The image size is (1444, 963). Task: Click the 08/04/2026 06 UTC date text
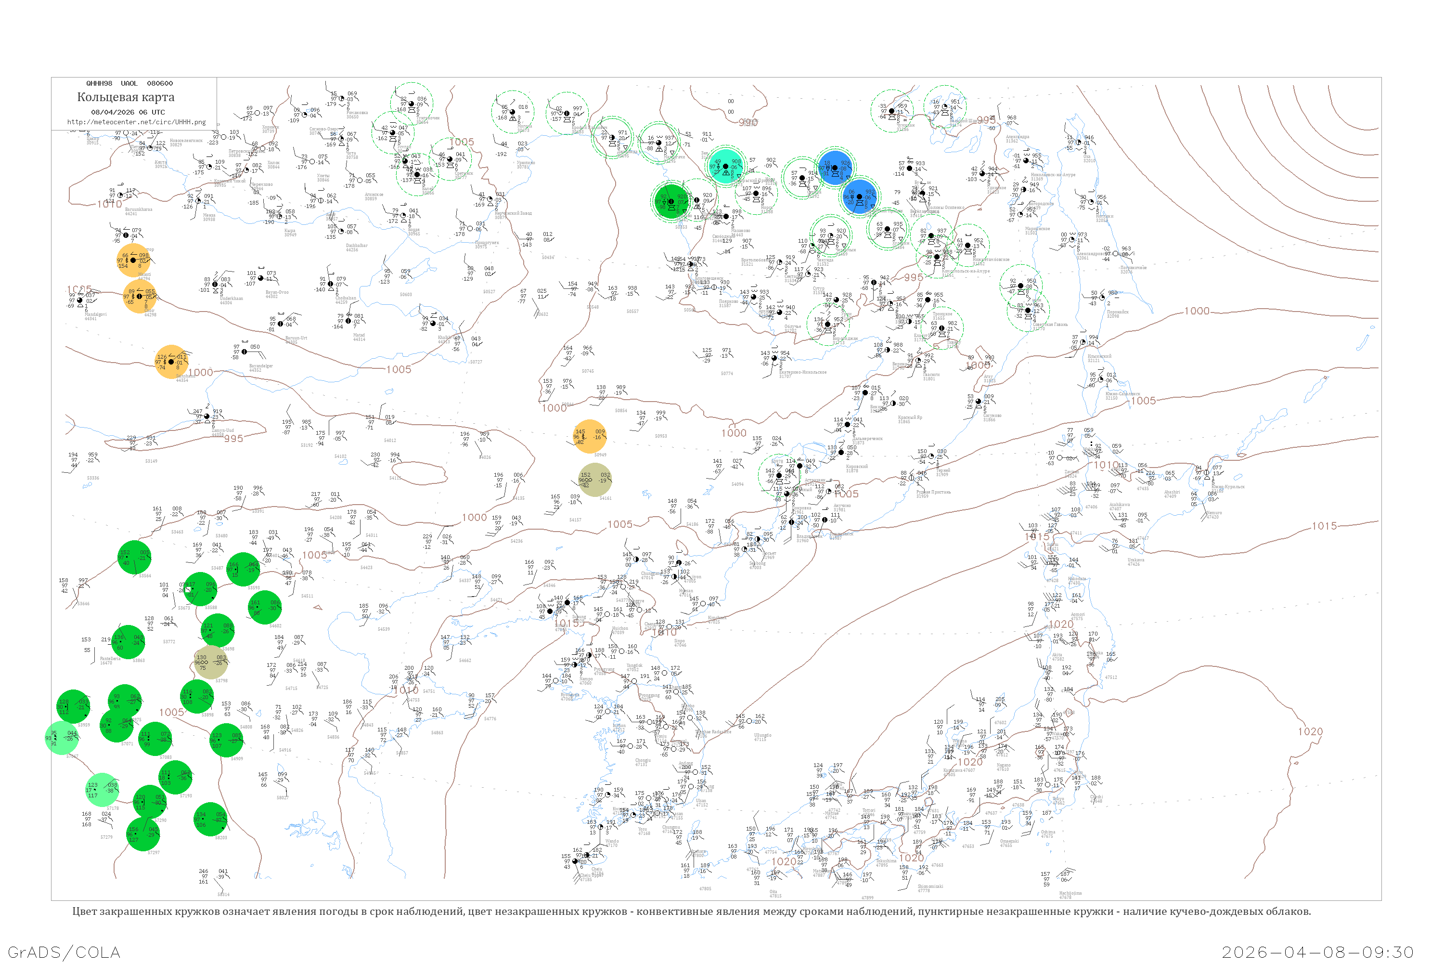[128, 112]
